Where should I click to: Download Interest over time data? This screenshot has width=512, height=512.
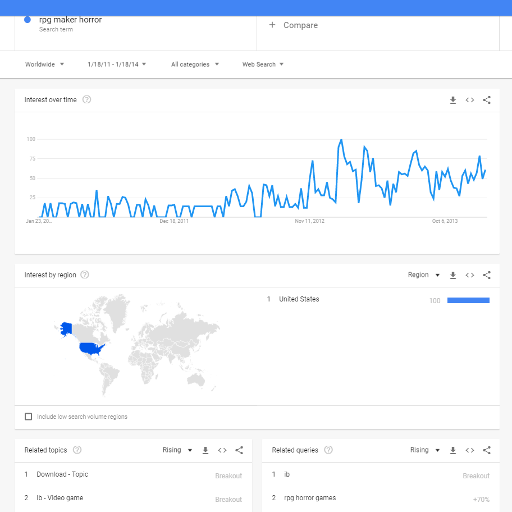[x=453, y=100]
